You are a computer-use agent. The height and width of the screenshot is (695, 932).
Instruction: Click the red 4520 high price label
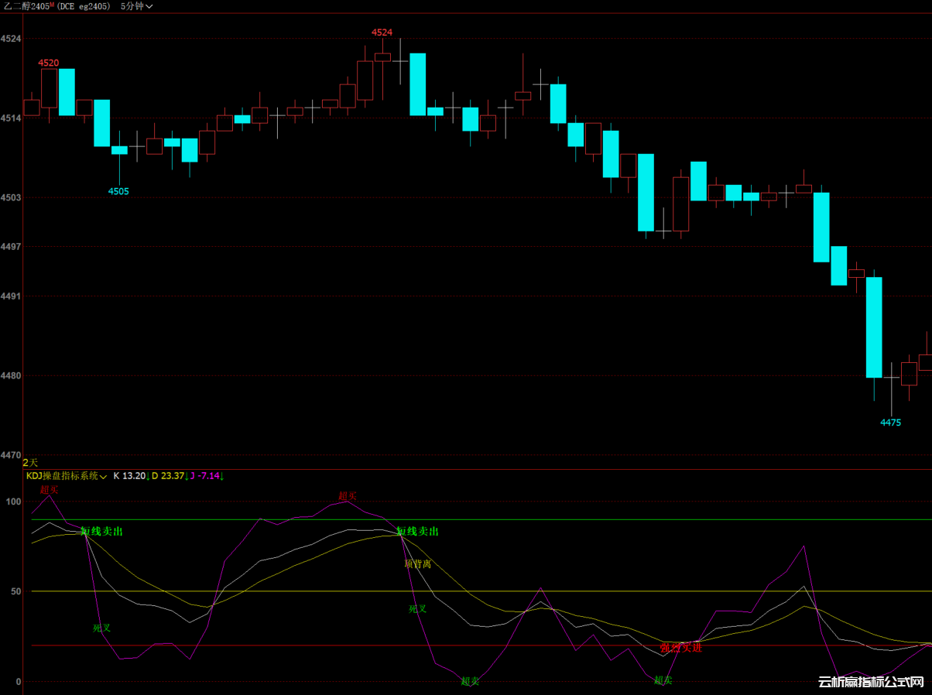49,63
